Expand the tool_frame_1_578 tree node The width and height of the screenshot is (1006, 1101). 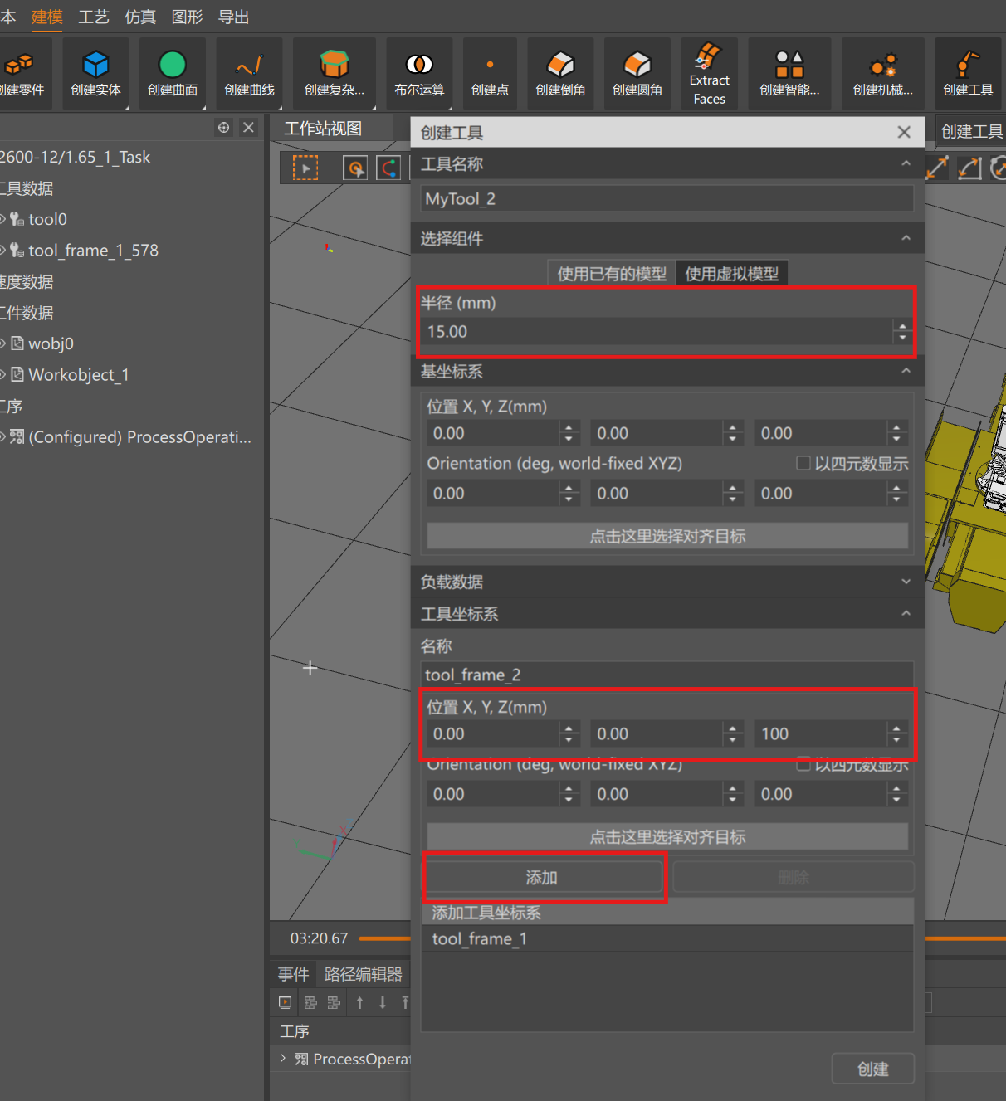pos(2,250)
